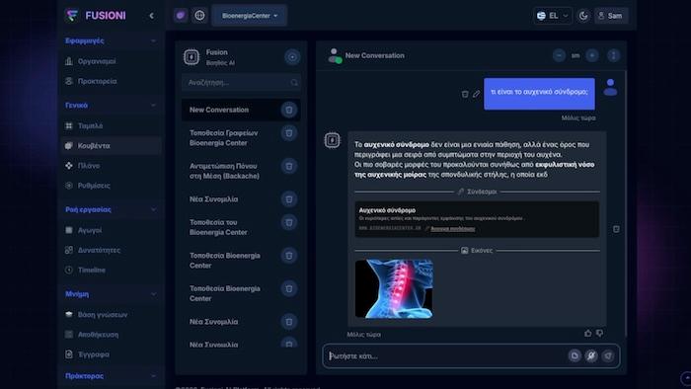Open the chat three-dot options menu
The width and height of the screenshot is (691, 389).
[x=613, y=55]
